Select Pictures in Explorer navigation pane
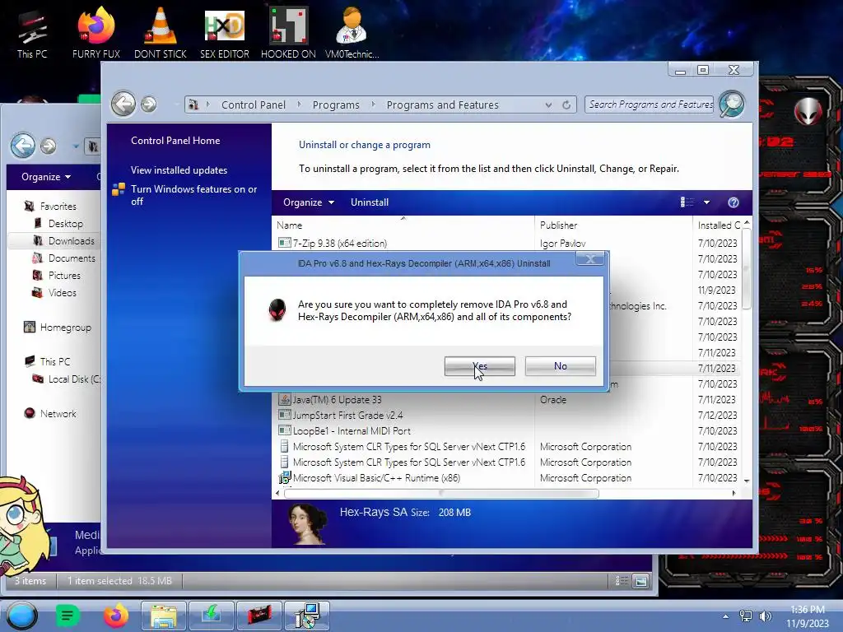Viewport: 843px width, 632px height. click(x=64, y=275)
